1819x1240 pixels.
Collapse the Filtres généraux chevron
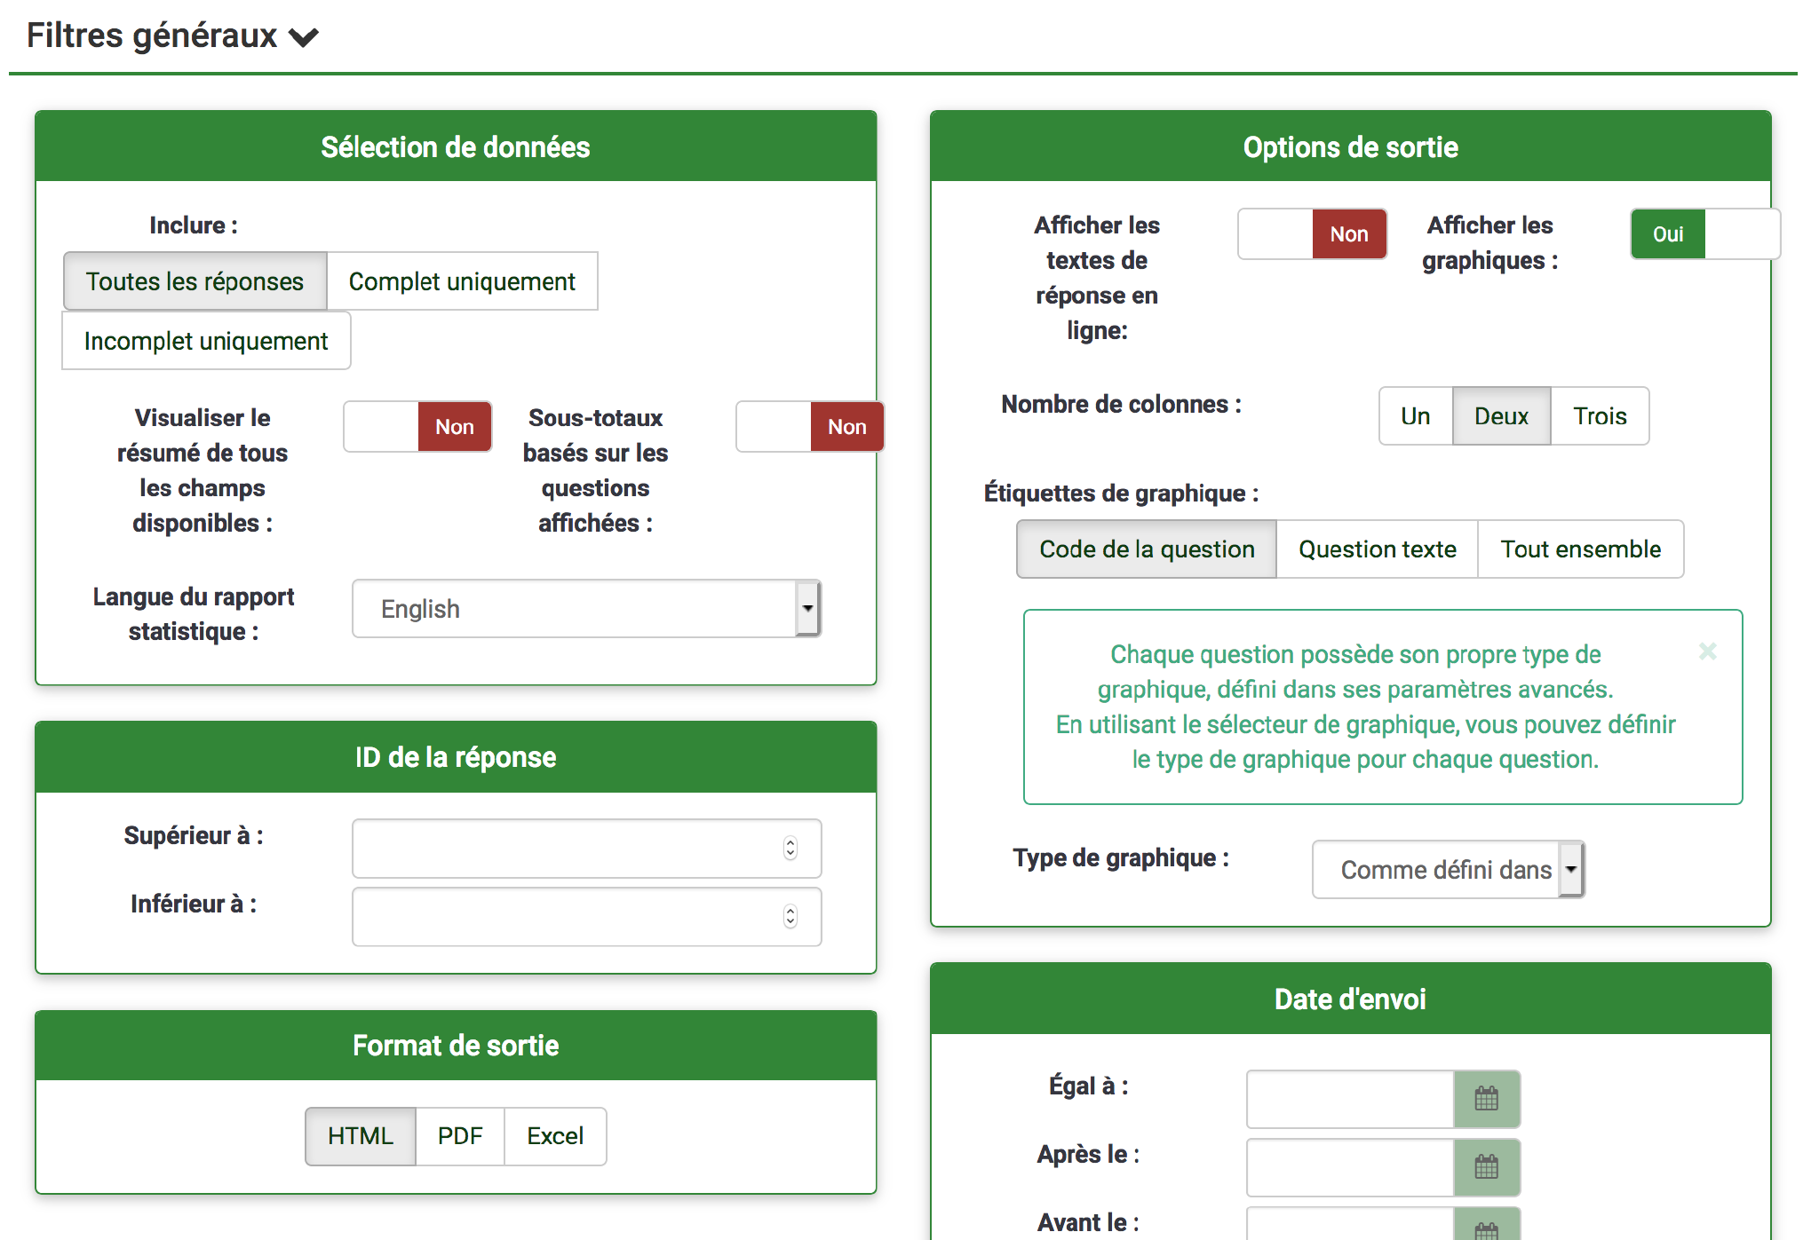(304, 37)
